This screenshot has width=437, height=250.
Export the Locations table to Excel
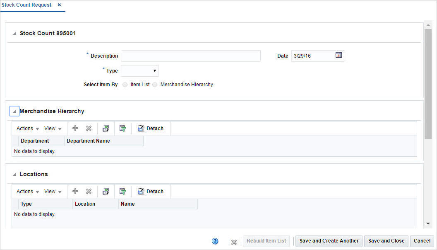click(106, 191)
